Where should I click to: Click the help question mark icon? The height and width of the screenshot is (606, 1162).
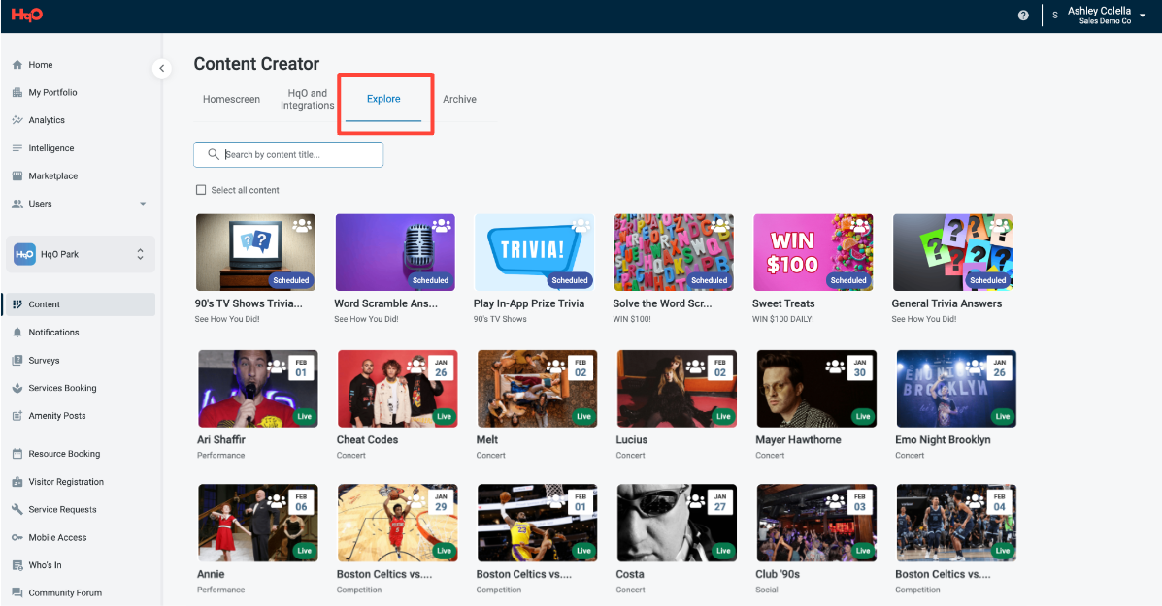pos(1023,16)
